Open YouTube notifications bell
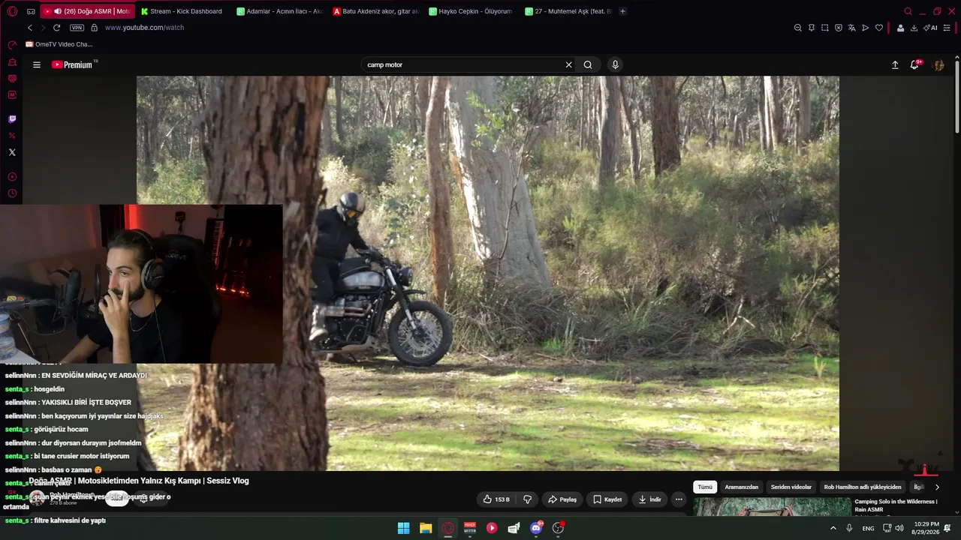961x540 pixels. click(x=914, y=64)
